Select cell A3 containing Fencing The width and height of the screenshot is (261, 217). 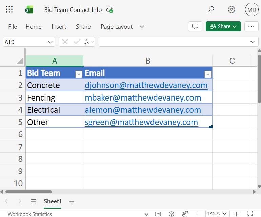(x=54, y=98)
